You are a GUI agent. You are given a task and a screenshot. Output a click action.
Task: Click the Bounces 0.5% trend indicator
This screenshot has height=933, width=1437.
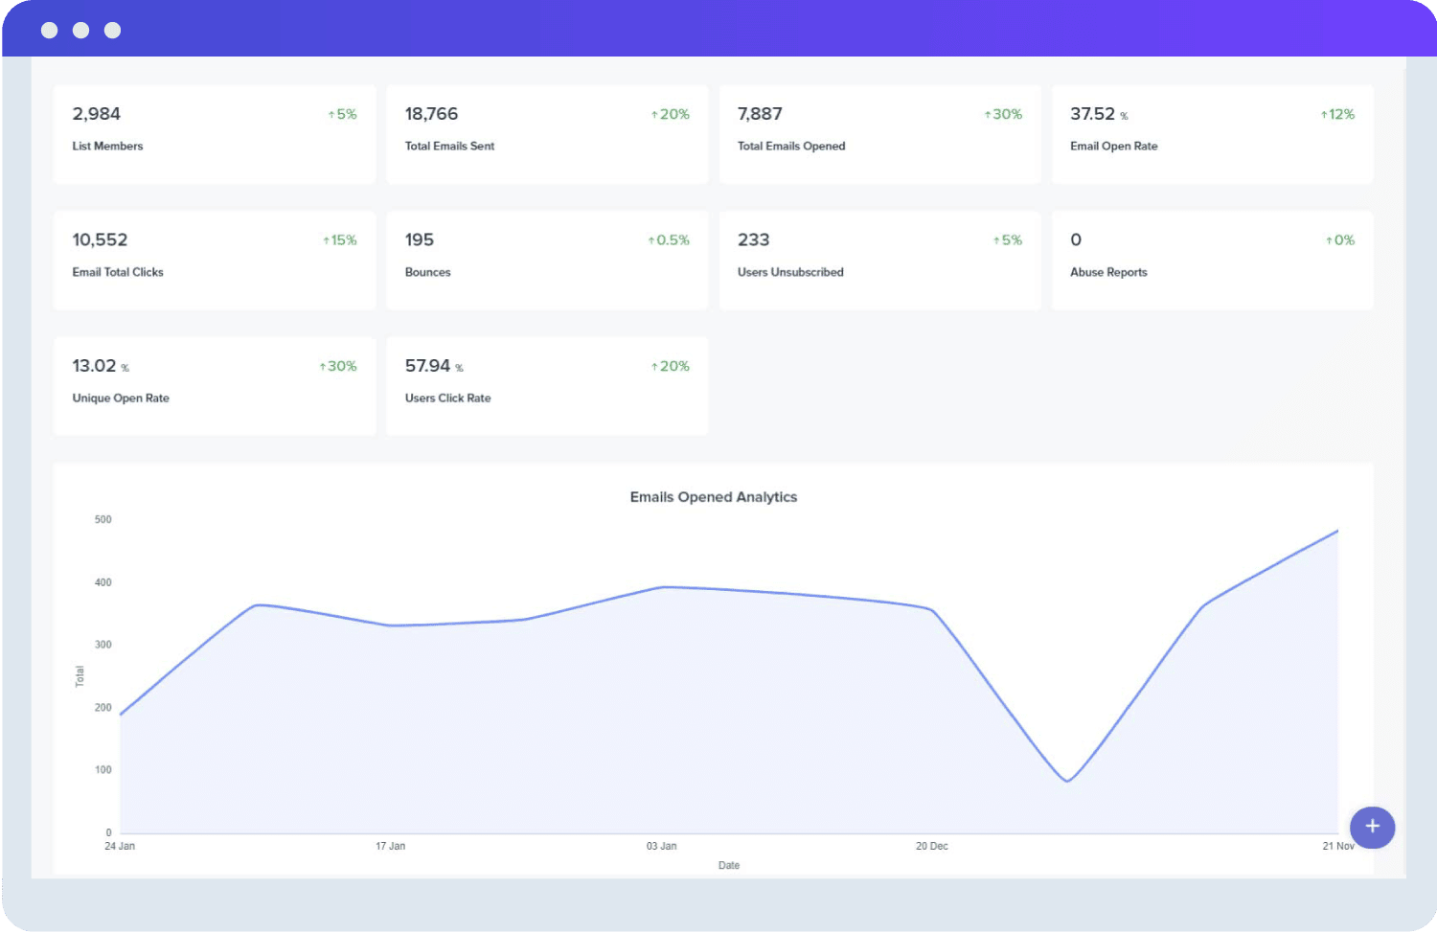[x=669, y=240]
